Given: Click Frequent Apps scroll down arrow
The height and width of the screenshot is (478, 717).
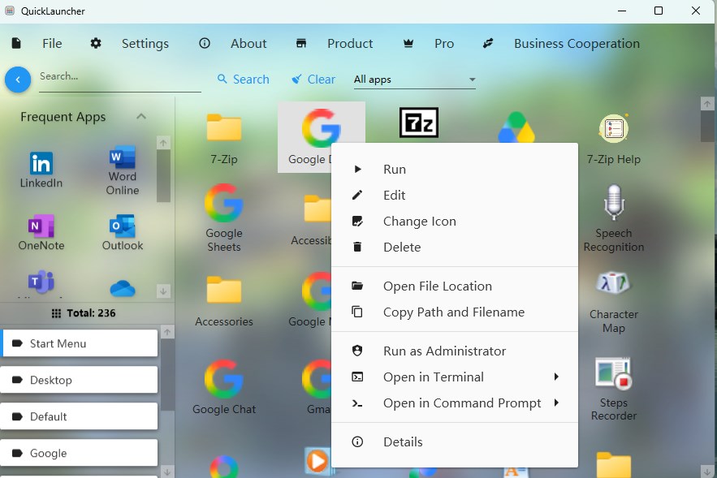Looking at the screenshot, I should pyautogui.click(x=163, y=291).
